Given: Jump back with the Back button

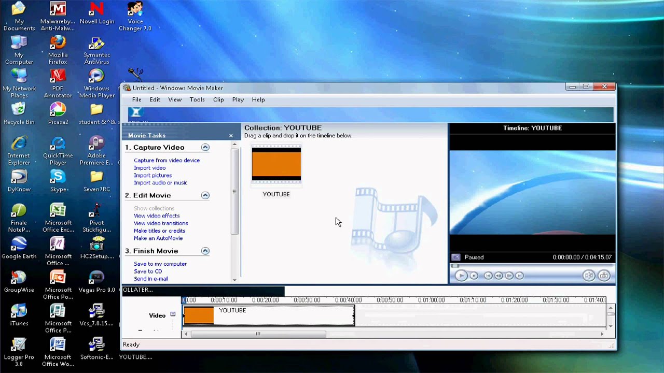Looking at the screenshot, I should point(488,276).
